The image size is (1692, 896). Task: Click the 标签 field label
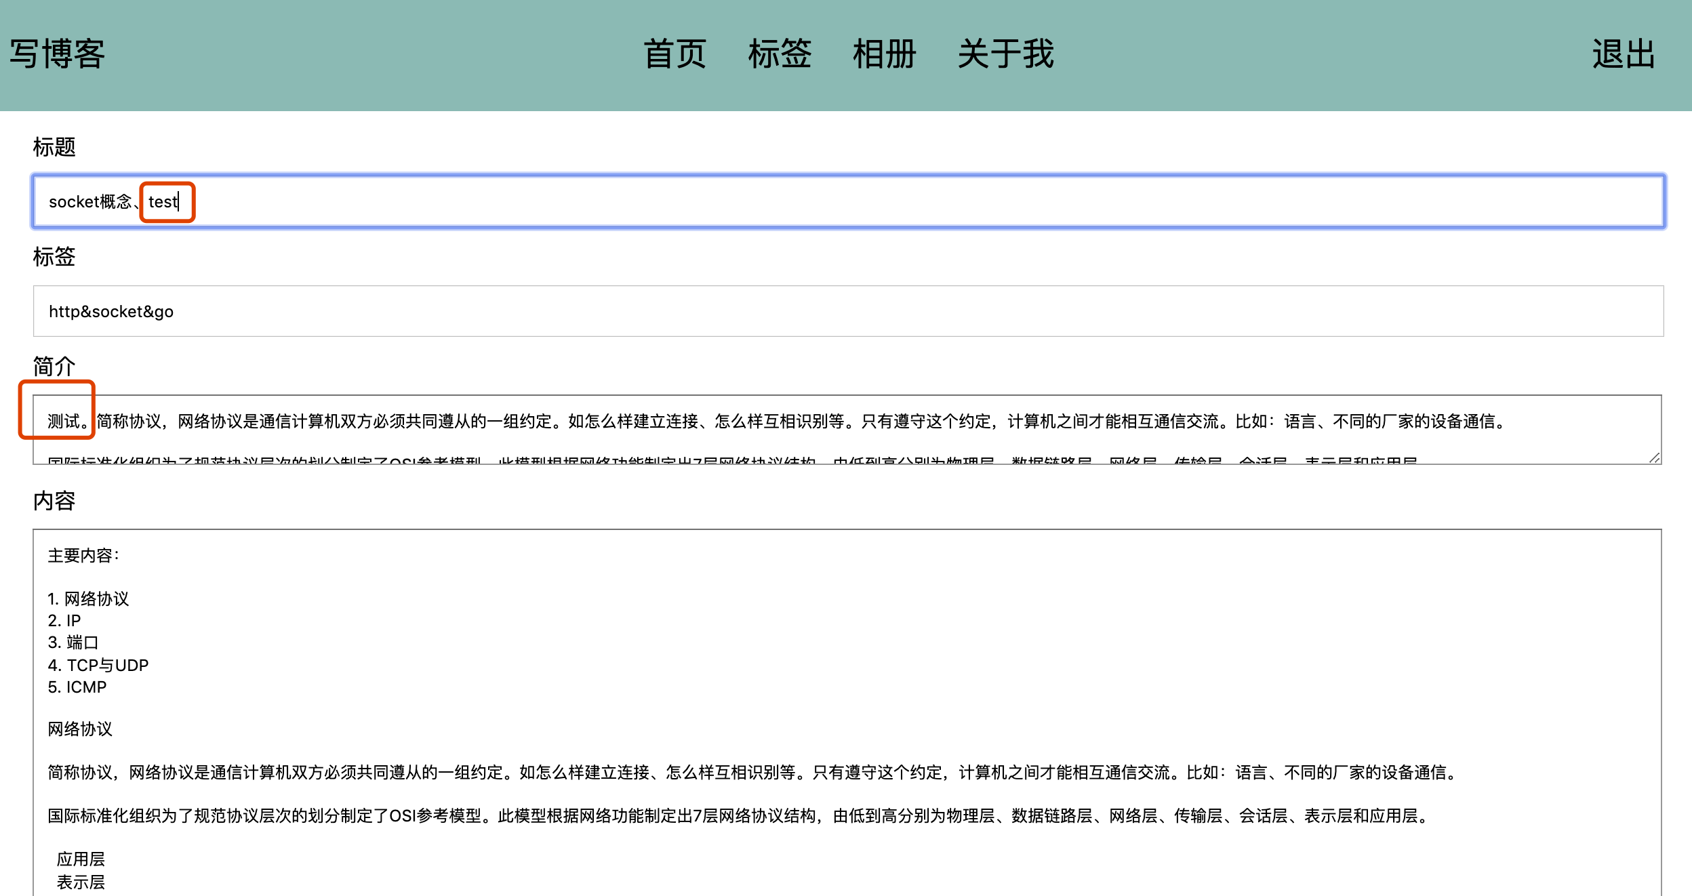point(56,258)
